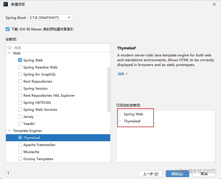Click the Spring Reactive Web label
The image size is (221, 179).
[x=41, y=67]
